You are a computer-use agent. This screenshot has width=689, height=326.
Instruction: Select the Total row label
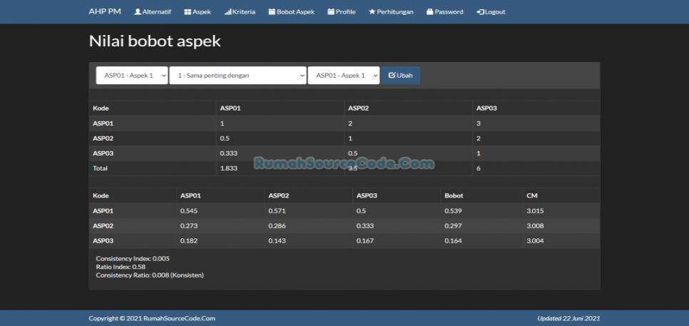(100, 168)
